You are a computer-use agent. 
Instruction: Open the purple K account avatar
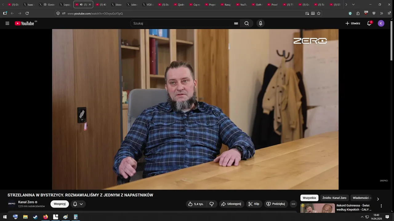click(x=381, y=23)
